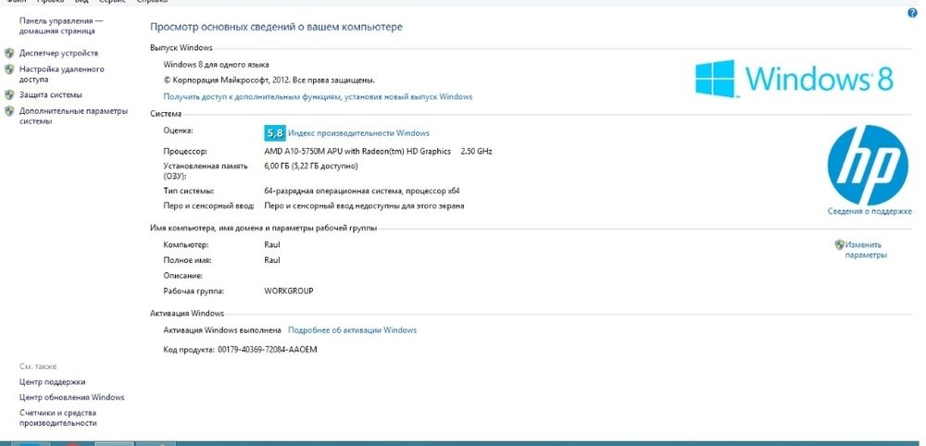Image resolution: width=926 pixels, height=446 pixels.
Task: Click the round HP logo
Action: [868, 166]
